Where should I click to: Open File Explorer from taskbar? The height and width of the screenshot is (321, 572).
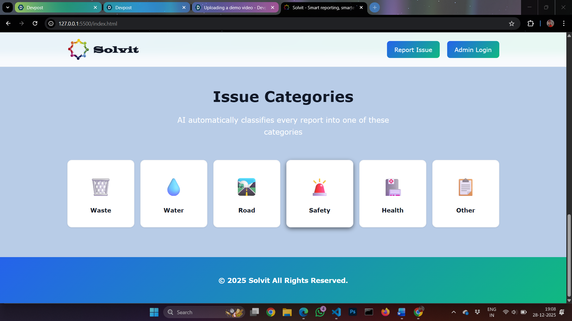click(287, 312)
